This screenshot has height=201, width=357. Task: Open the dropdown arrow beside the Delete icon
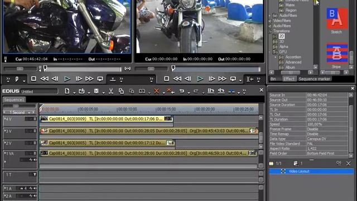pos(163,93)
